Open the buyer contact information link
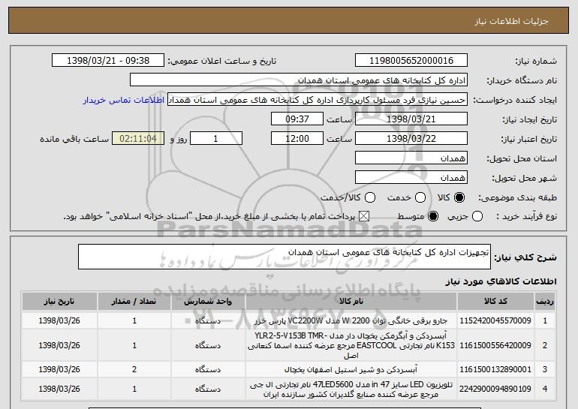 (131, 100)
